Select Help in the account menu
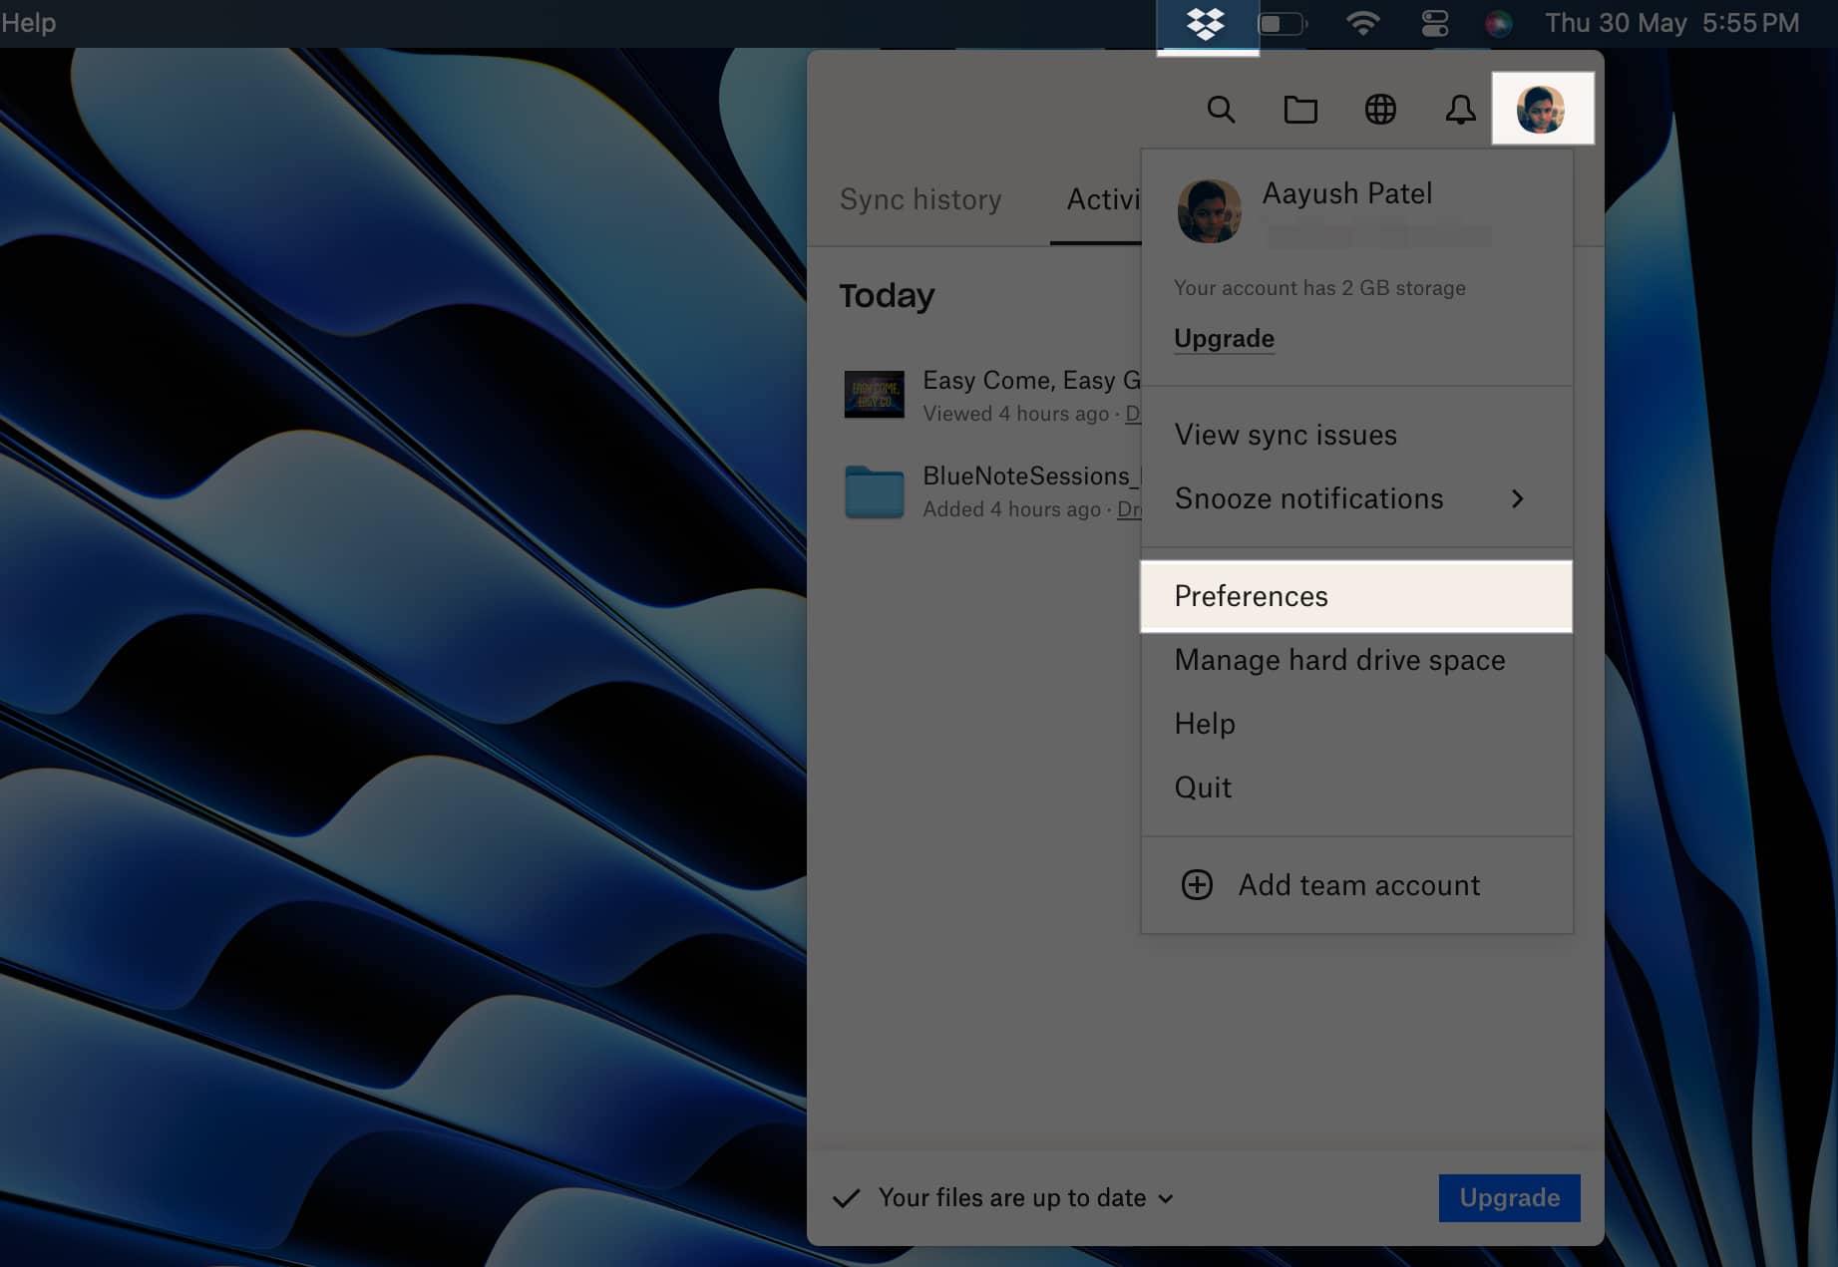Viewport: 1838px width, 1267px height. [x=1356, y=724]
